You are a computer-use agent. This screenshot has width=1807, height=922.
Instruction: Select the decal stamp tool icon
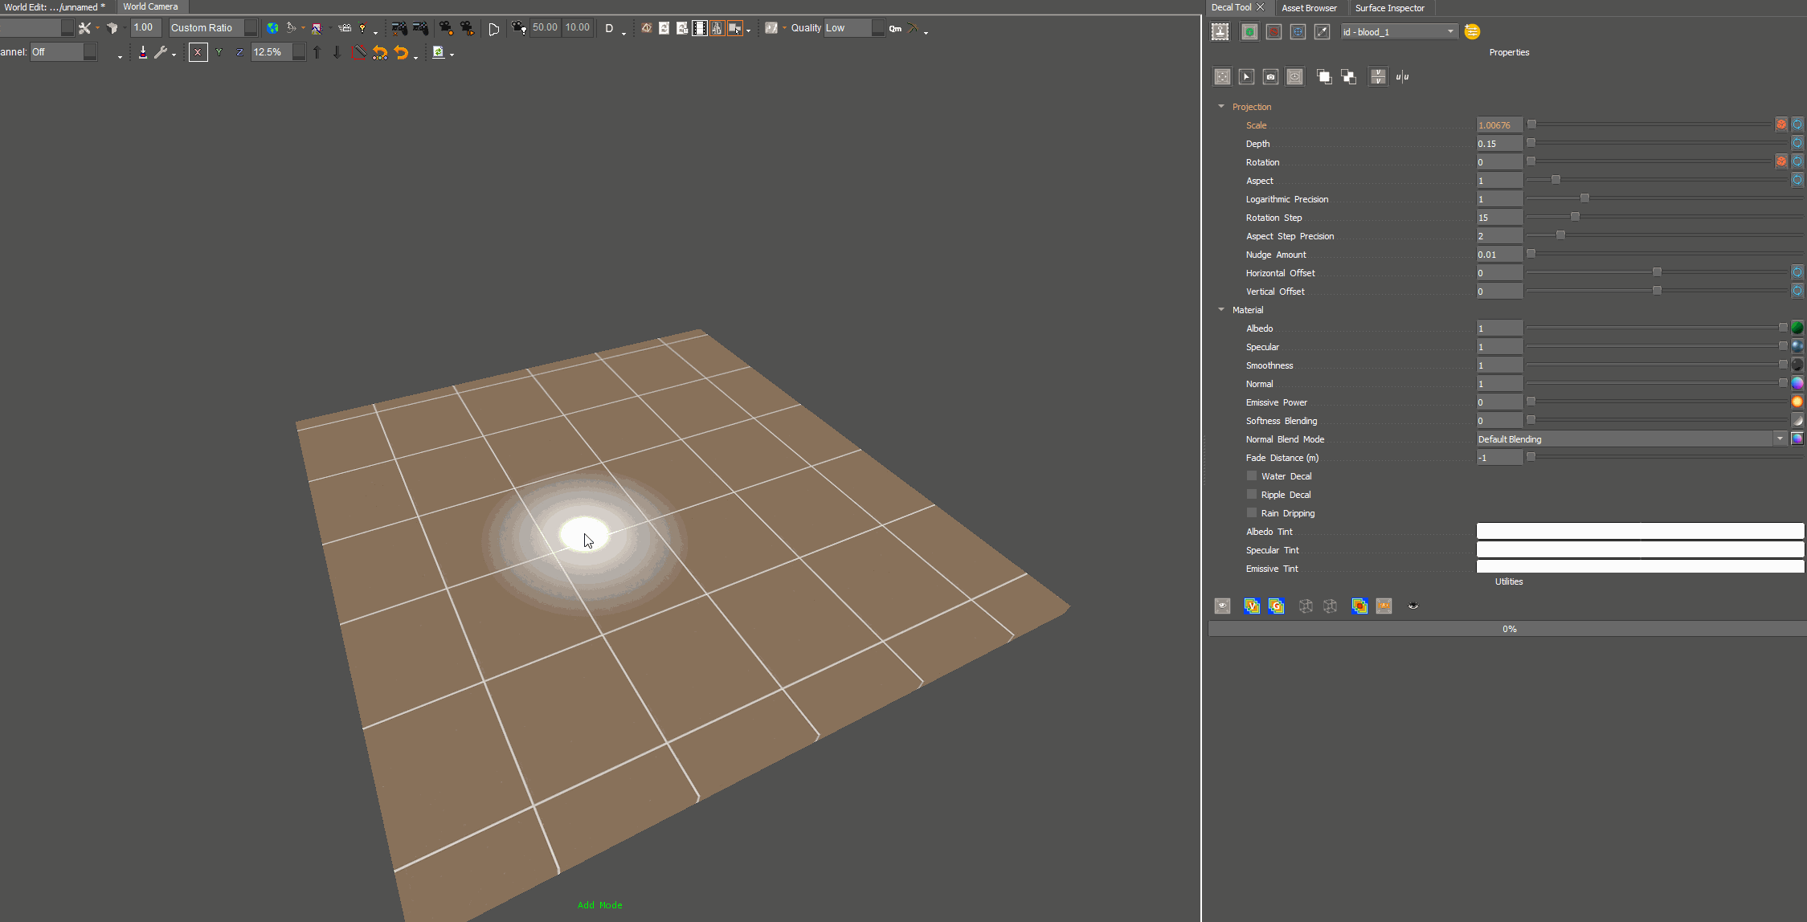[x=1220, y=31]
